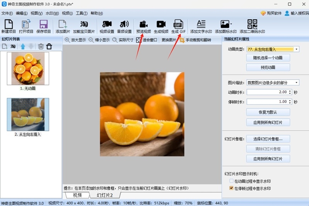Add a picture with 添加图片

pyautogui.click(x=63, y=26)
